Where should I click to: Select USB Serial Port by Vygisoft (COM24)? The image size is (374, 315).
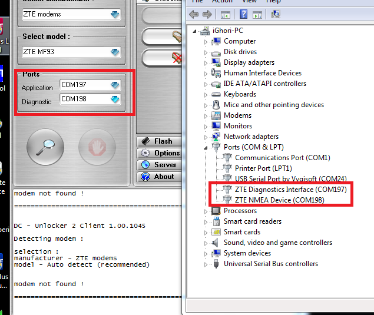pyautogui.click(x=290, y=179)
